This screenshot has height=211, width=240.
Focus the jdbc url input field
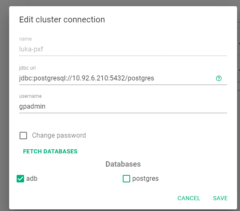tap(116, 78)
